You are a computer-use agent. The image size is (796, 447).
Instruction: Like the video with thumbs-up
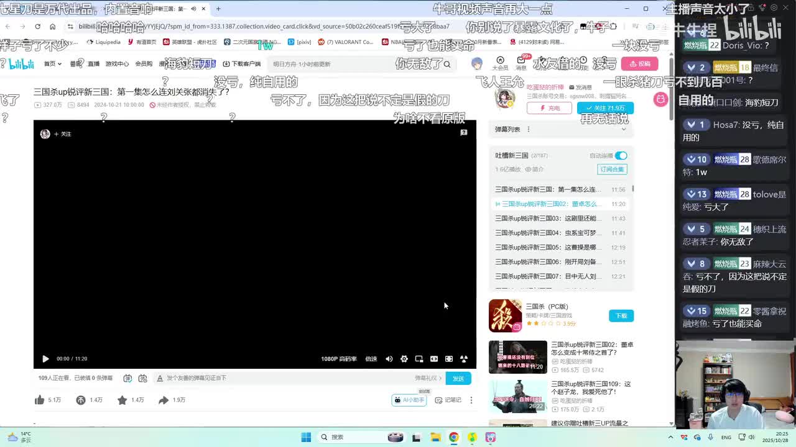40,400
